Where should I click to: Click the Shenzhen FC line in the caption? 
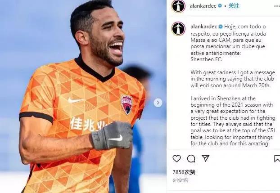[x=206, y=59]
